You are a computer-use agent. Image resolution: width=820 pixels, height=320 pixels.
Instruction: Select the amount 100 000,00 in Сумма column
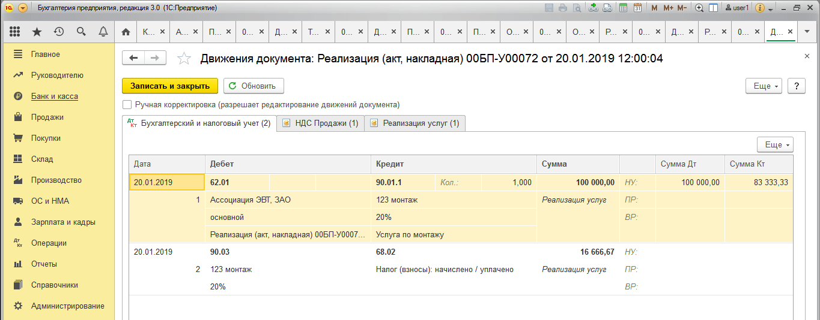click(578, 183)
